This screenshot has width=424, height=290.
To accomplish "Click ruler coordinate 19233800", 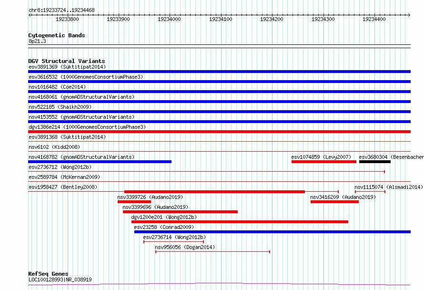I will [67, 19].
